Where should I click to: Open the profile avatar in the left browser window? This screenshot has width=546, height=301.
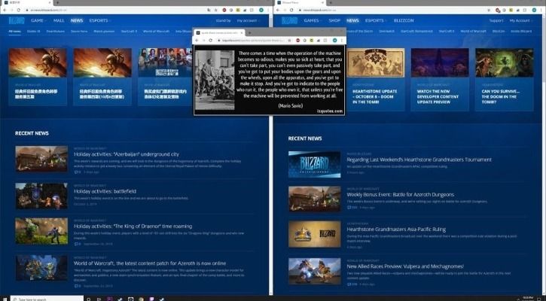pyautogui.click(x=261, y=10)
